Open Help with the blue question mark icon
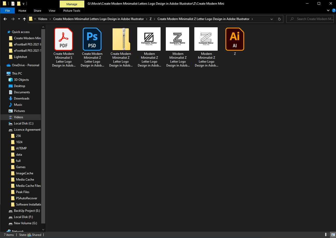Image resolution: width=336 pixels, height=238 pixels. click(x=333, y=11)
